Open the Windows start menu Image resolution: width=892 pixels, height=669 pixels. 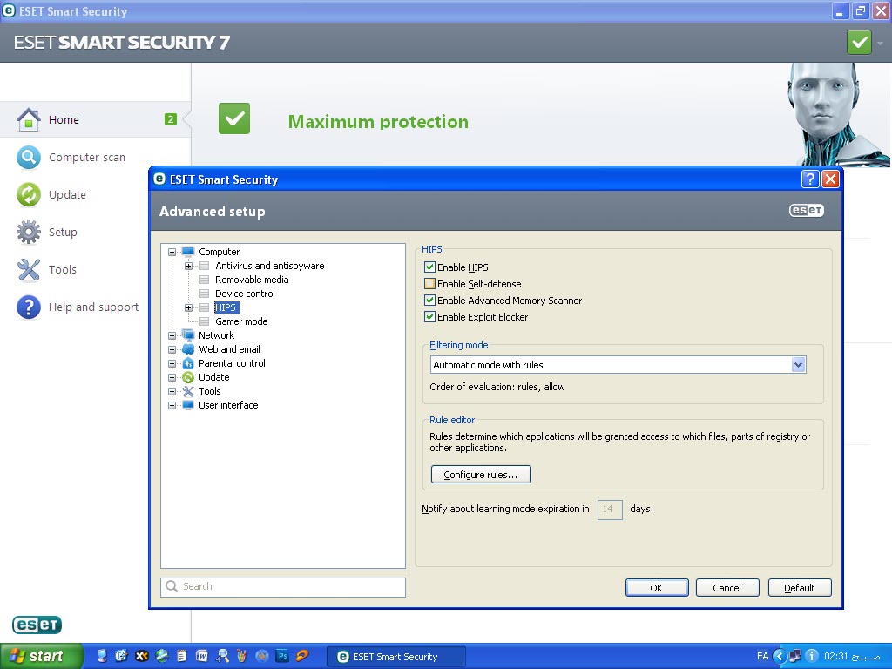[42, 656]
